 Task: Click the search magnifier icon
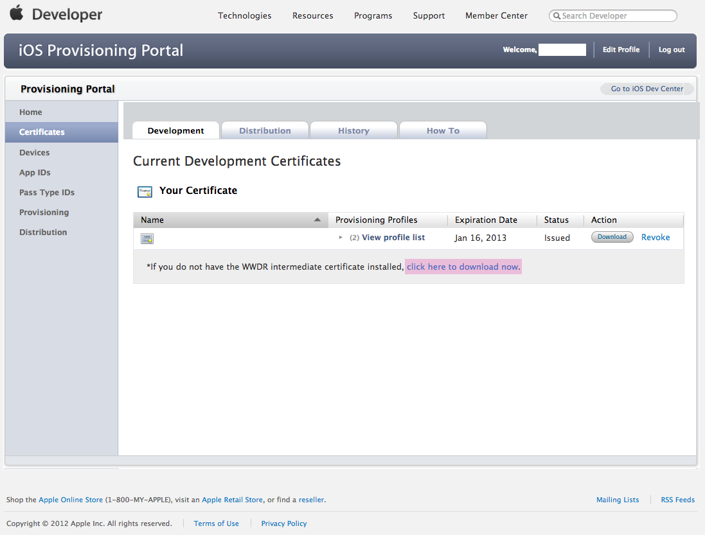point(557,15)
